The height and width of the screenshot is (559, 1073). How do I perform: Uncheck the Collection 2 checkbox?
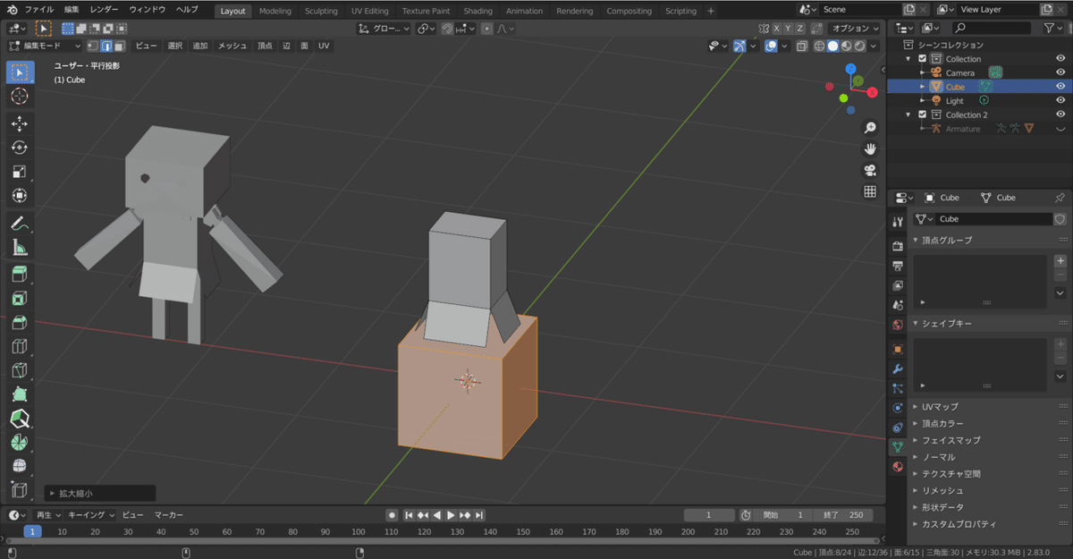[x=922, y=114]
